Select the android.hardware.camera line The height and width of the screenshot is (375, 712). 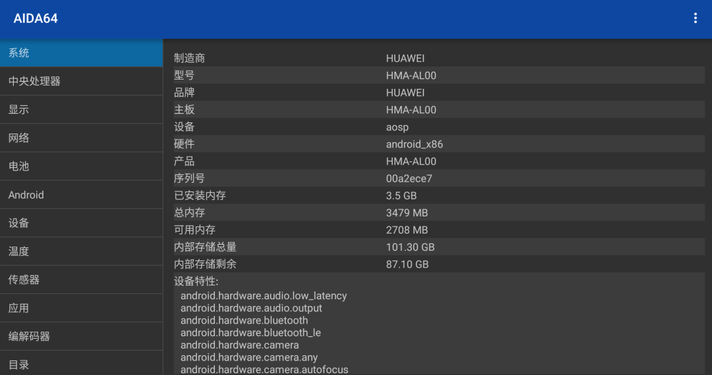click(240, 345)
